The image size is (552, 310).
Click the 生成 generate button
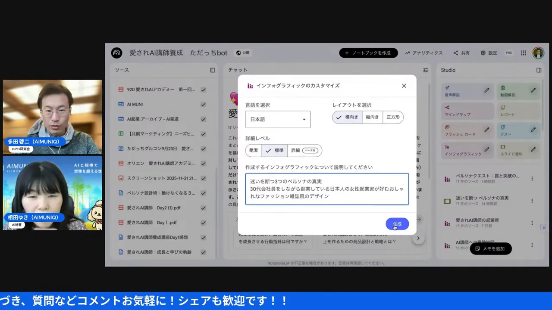click(x=396, y=224)
